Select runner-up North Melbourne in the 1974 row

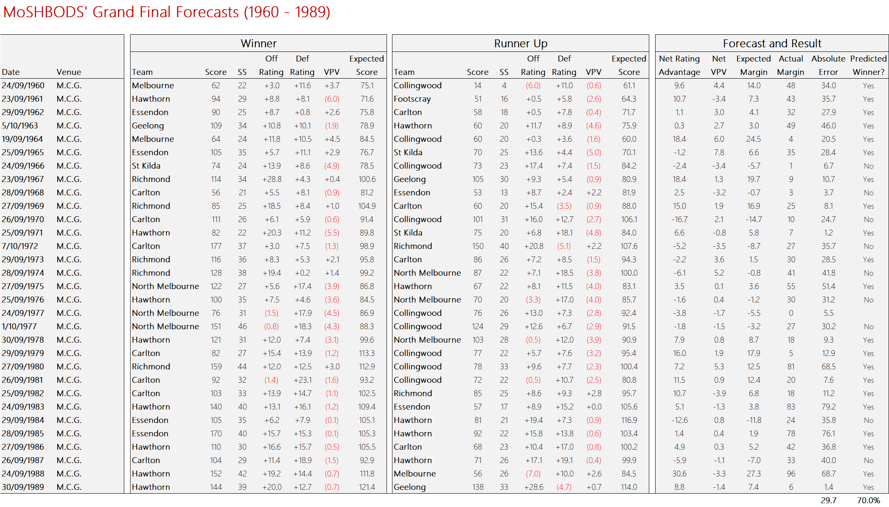coord(427,273)
